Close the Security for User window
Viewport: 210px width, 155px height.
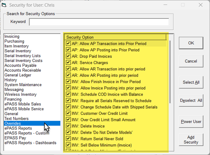[x=201, y=5]
